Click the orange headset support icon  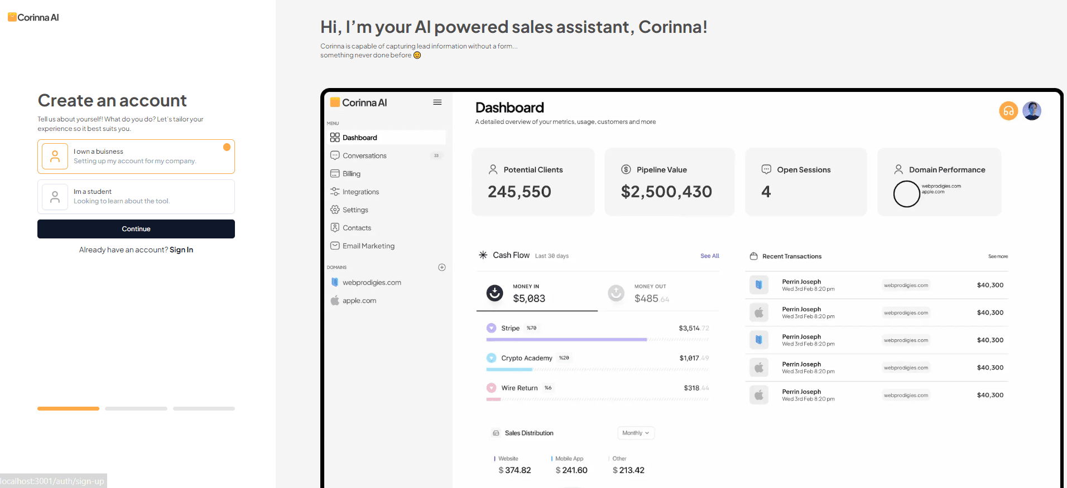(x=1008, y=111)
